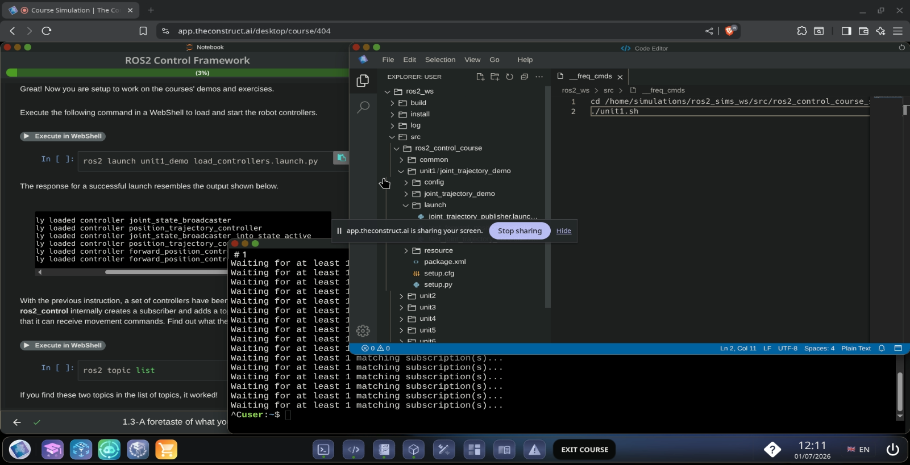Toggle the Code Editor window from the dock
This screenshot has height=465, width=910.
(354, 450)
